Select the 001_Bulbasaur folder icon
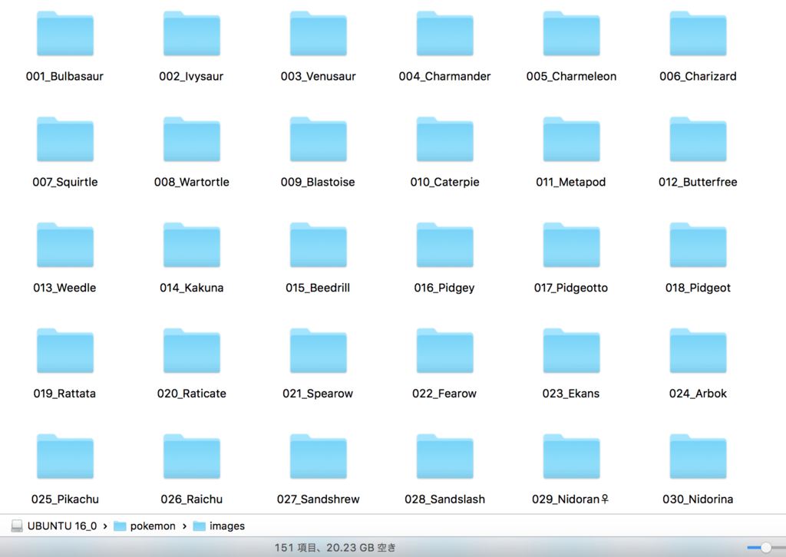The height and width of the screenshot is (557, 786). click(65, 34)
